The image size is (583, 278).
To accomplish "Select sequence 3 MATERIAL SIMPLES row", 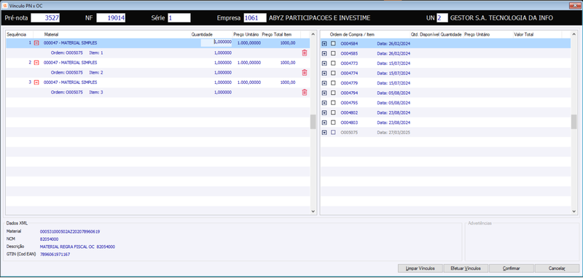I will click(157, 82).
